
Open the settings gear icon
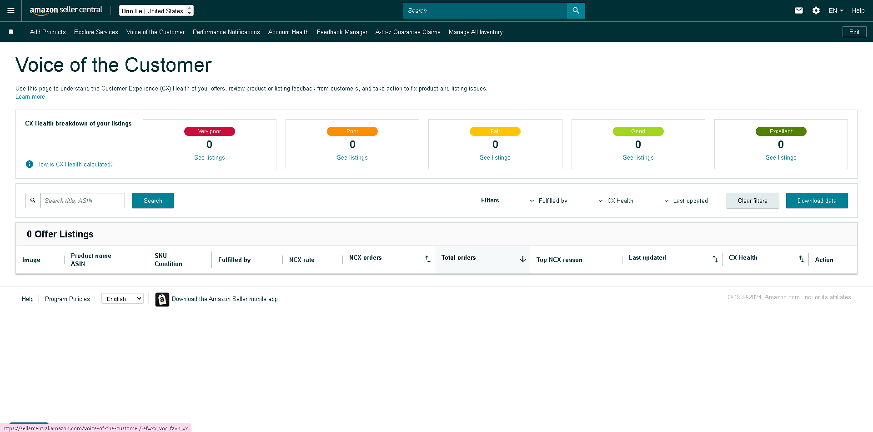point(816,10)
